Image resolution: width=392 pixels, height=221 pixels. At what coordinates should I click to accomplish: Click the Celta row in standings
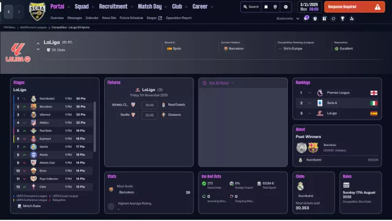point(53,187)
